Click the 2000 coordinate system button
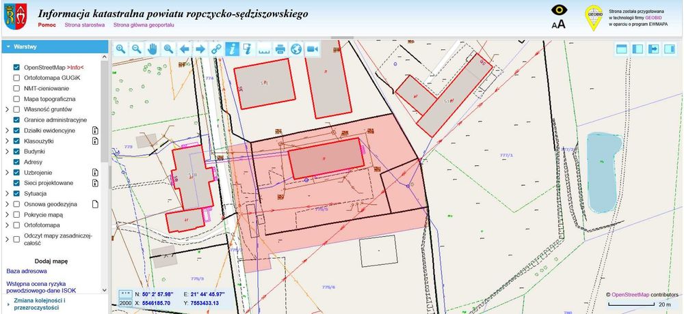 click(x=126, y=303)
